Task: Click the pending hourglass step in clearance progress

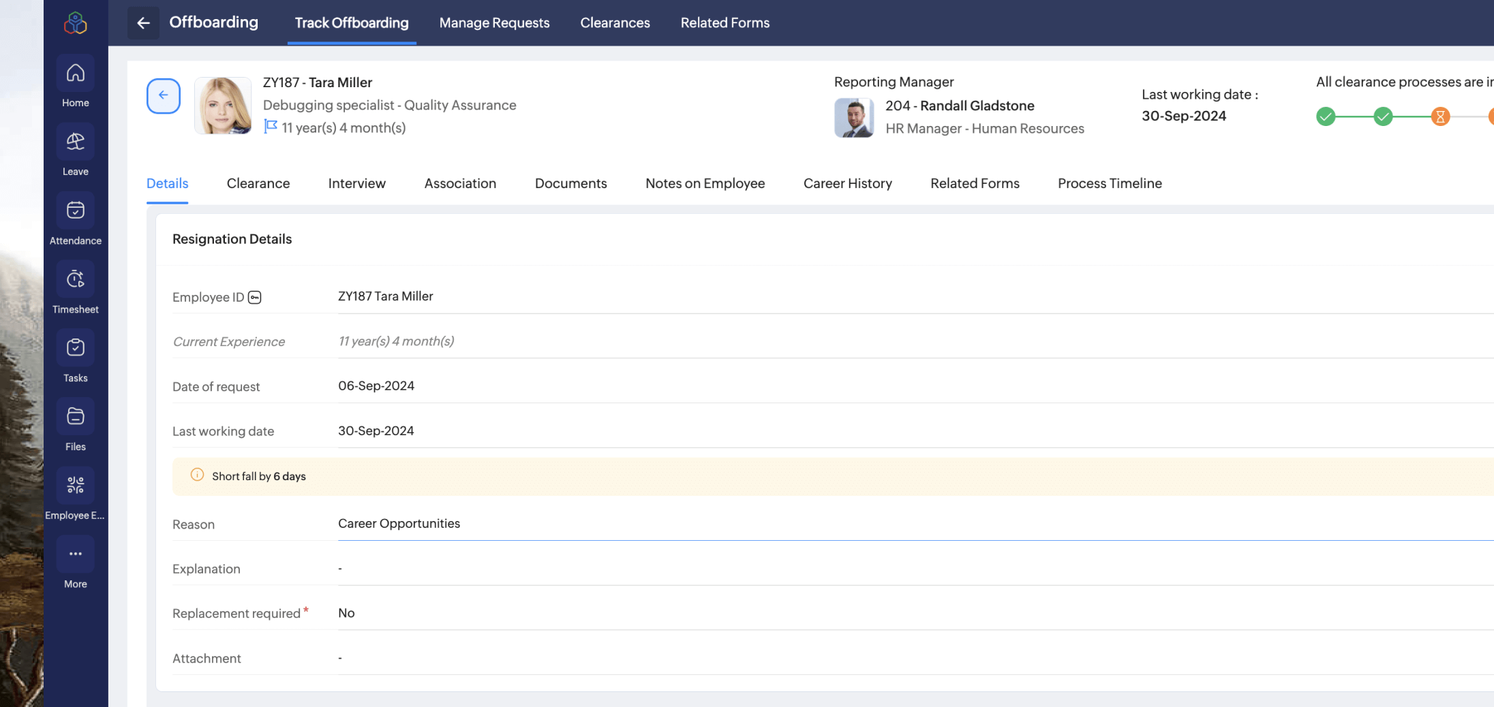Action: (1441, 116)
